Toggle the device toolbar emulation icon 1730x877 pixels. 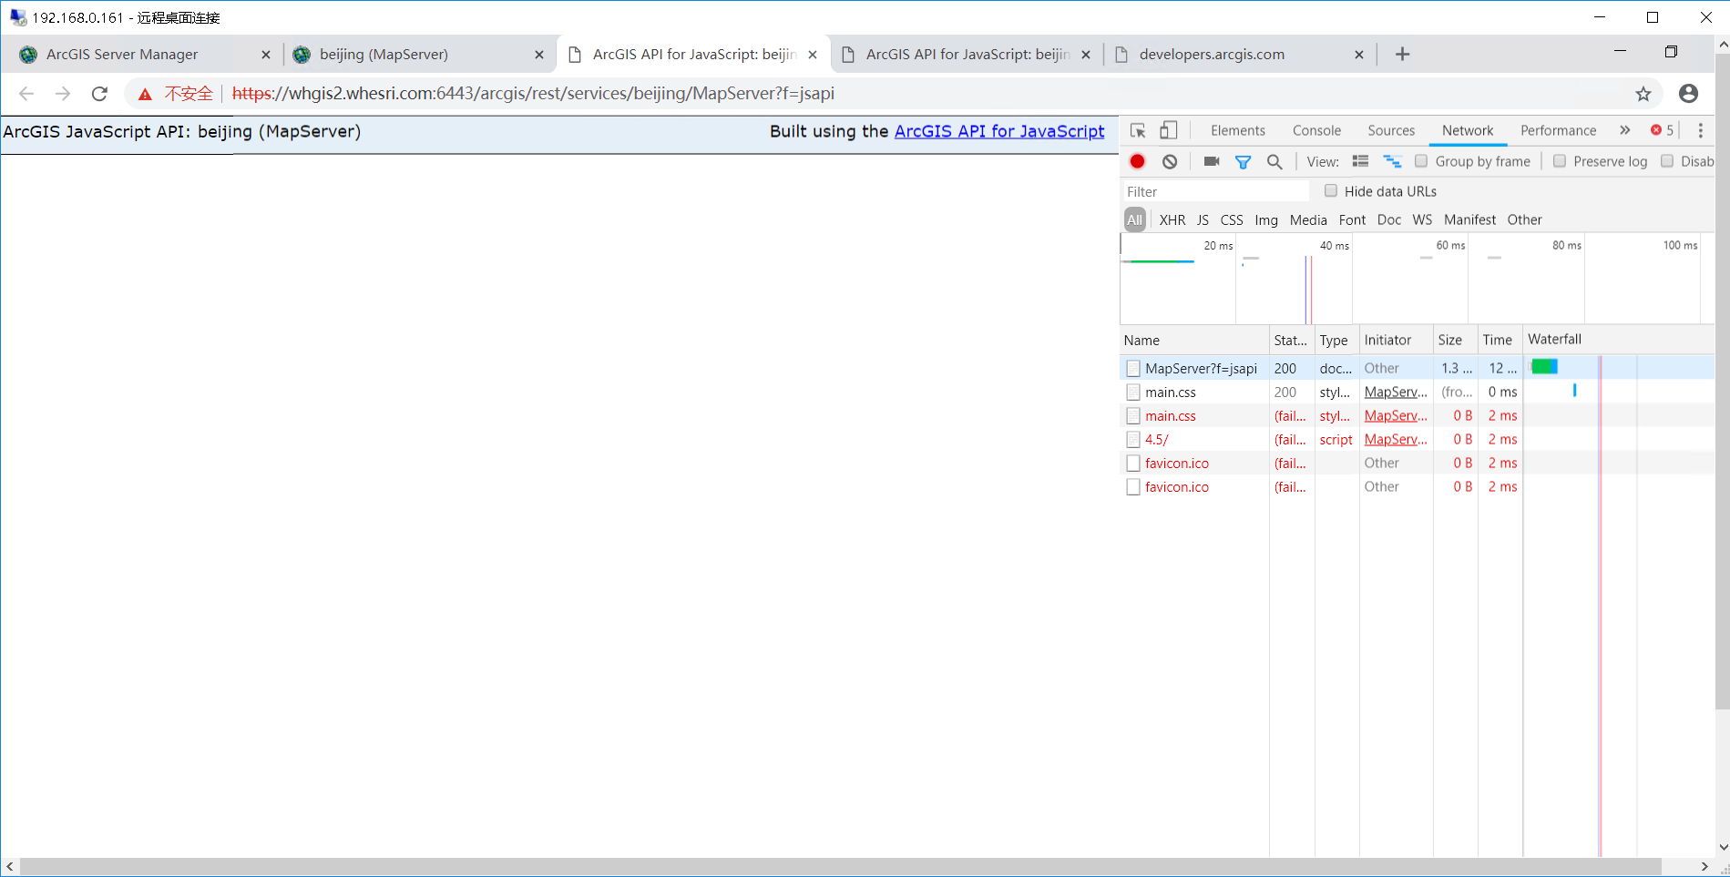click(1169, 130)
